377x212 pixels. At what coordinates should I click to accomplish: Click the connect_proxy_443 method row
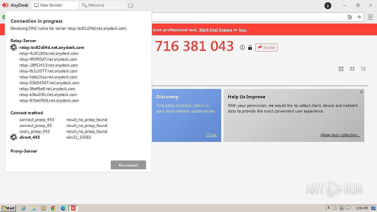(63, 120)
